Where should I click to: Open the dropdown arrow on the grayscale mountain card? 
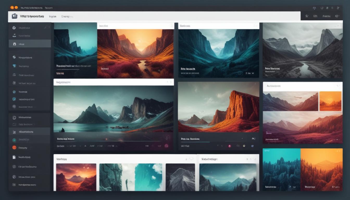339,26
